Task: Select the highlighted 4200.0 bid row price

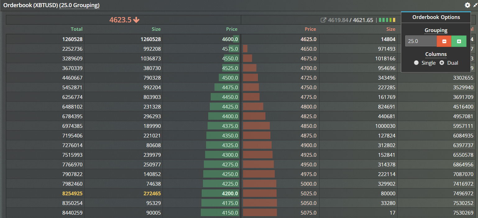Action: pyautogui.click(x=230, y=193)
